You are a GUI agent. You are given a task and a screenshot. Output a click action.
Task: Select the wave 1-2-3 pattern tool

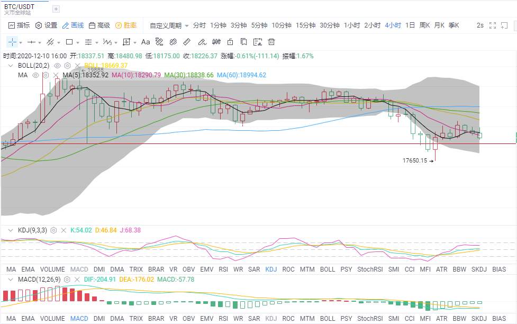tap(107, 42)
